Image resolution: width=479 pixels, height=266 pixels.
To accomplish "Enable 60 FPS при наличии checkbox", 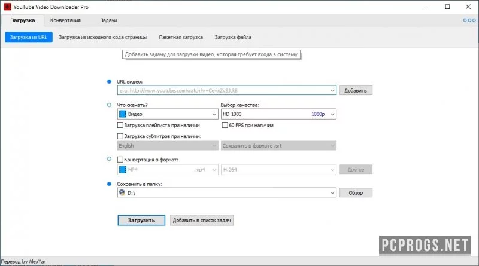I will click(x=225, y=125).
